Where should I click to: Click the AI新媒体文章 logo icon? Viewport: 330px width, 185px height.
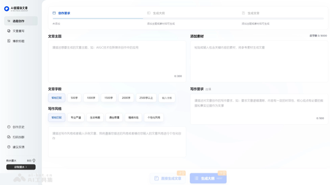pyautogui.click(x=7, y=9)
